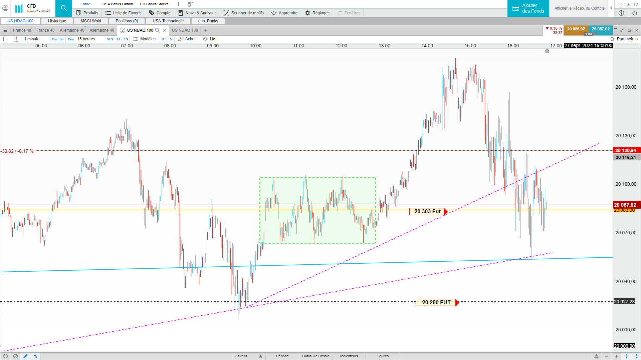Click the reset chart refresh icon
This screenshot has height=360, width=641.
point(5,356)
